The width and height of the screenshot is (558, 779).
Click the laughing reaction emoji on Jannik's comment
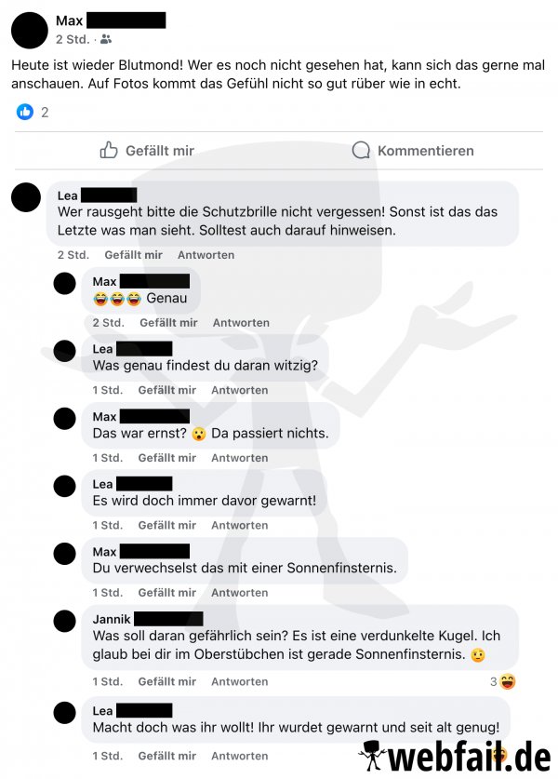[508, 681]
